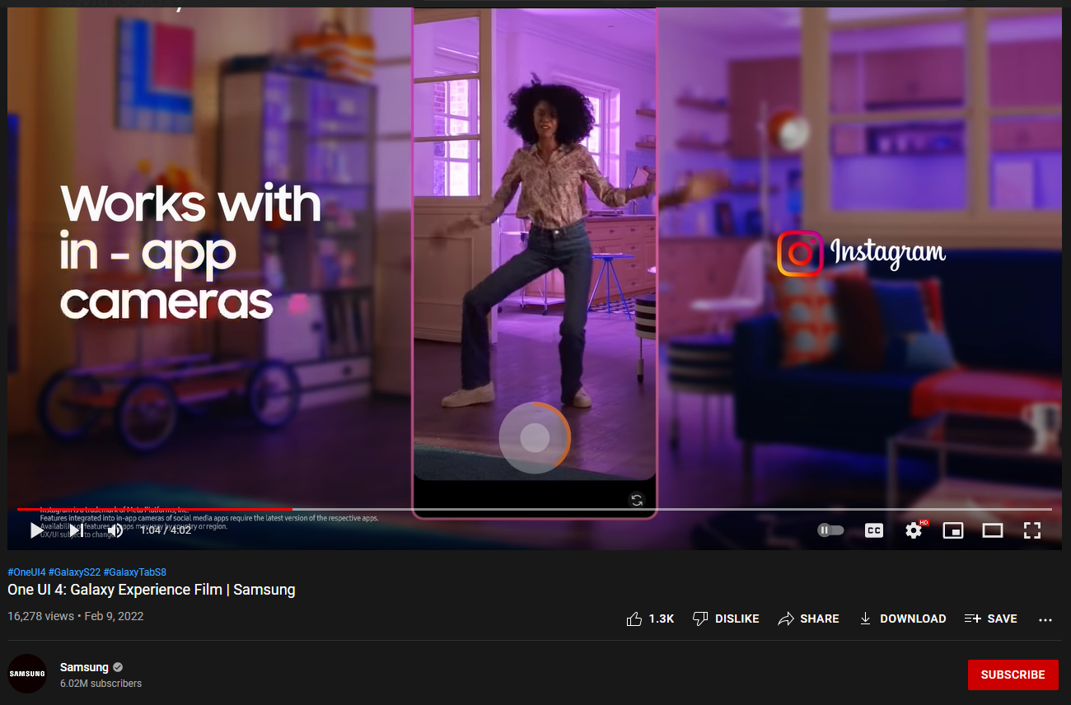Screen dimensions: 1071x705
Task: Click the 16,278 views date text
Action: [76, 616]
